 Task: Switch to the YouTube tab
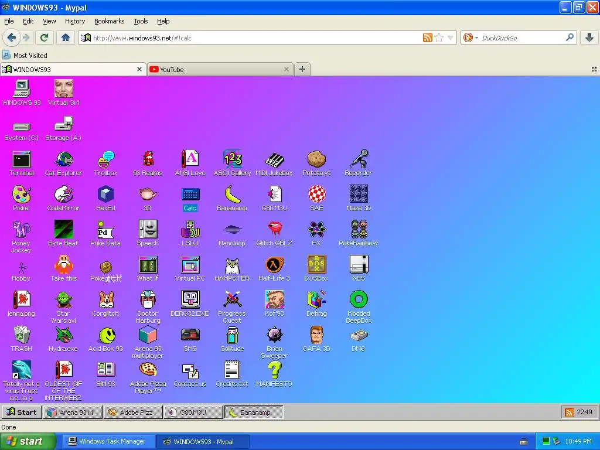[220, 69]
